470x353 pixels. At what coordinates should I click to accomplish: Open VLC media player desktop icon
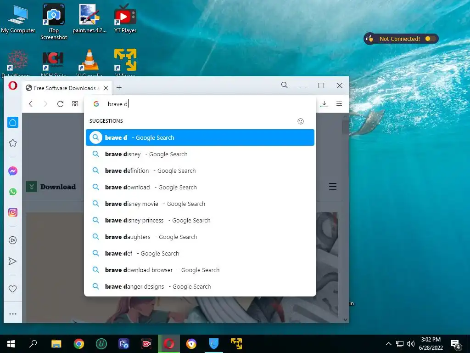coord(90,60)
